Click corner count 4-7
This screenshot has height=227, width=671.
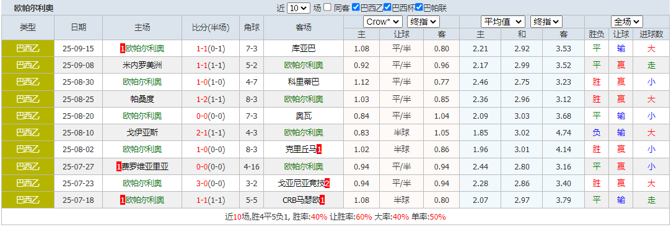(x=251, y=82)
